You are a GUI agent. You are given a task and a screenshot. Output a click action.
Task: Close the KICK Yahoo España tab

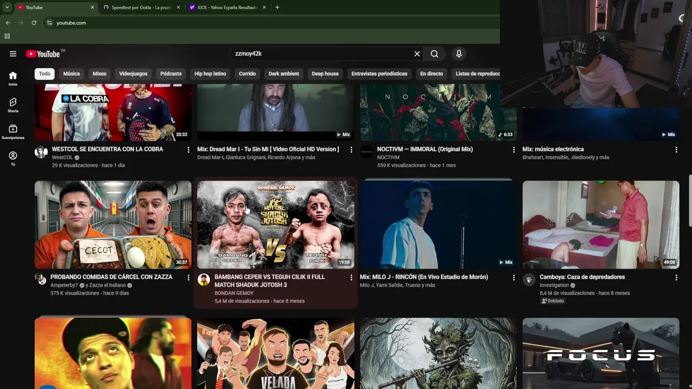pyautogui.click(x=264, y=7)
